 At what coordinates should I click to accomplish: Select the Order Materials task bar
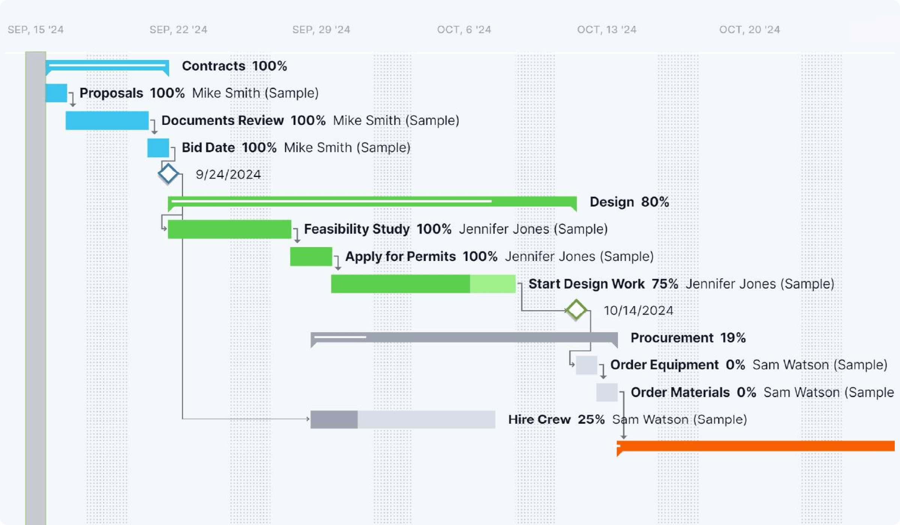click(607, 392)
